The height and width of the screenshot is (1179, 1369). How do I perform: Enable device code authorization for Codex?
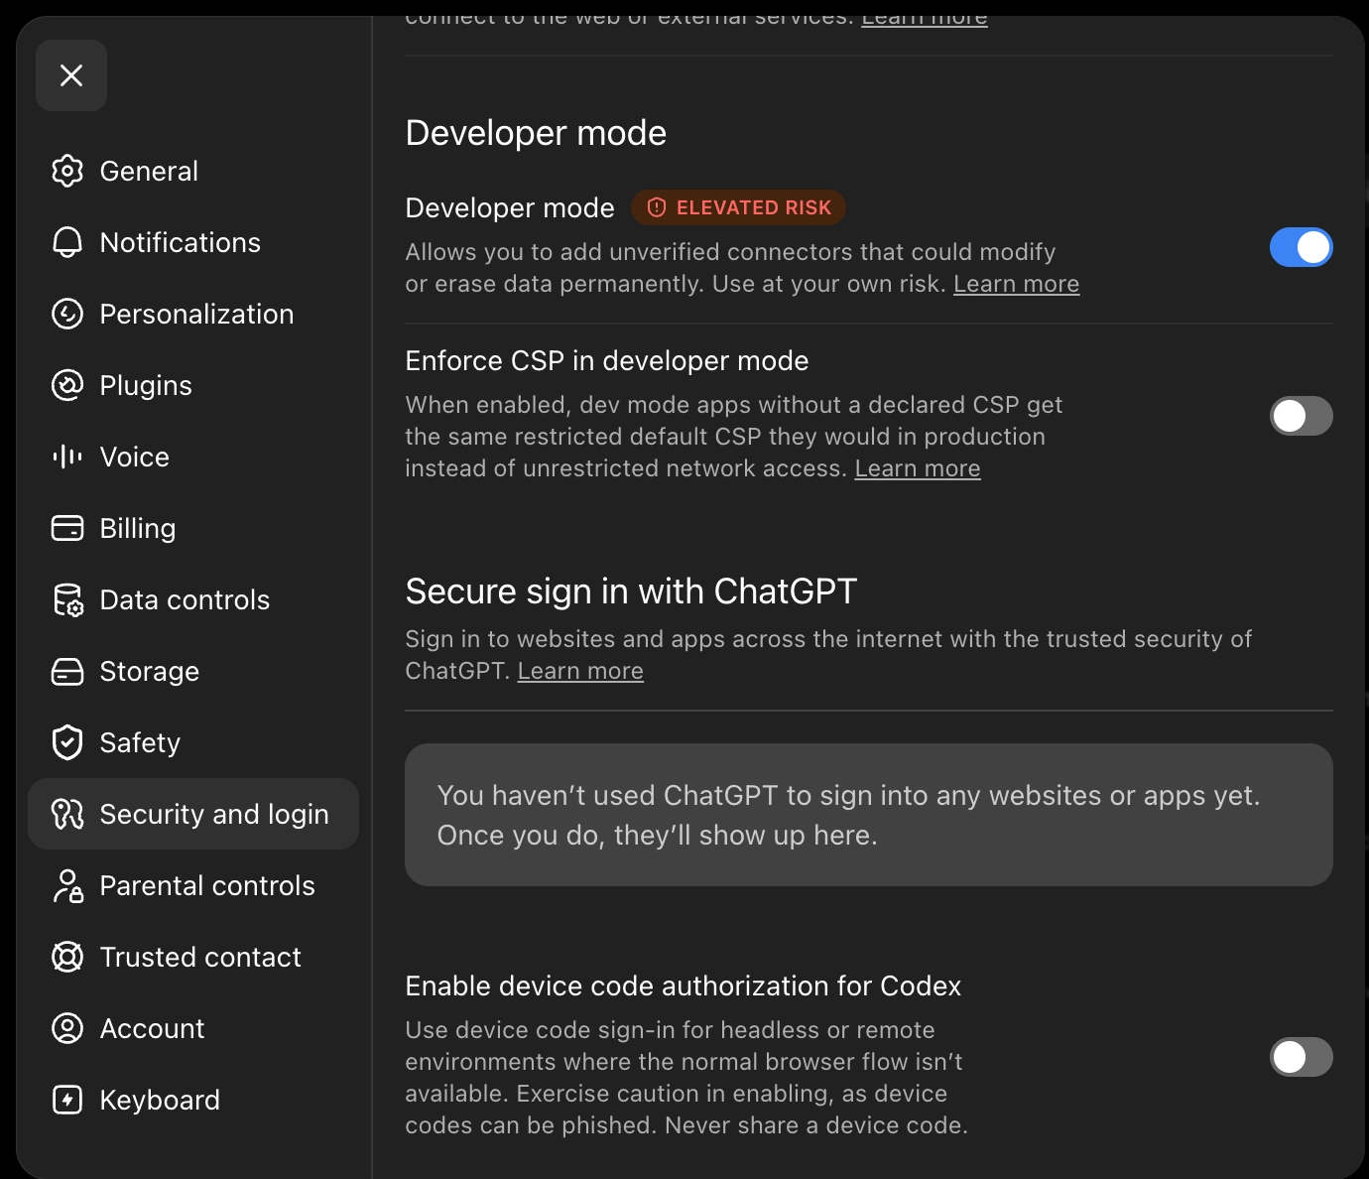[1302, 1057]
